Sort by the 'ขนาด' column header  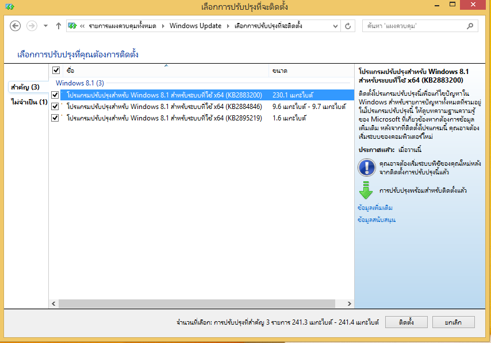[x=311, y=71]
